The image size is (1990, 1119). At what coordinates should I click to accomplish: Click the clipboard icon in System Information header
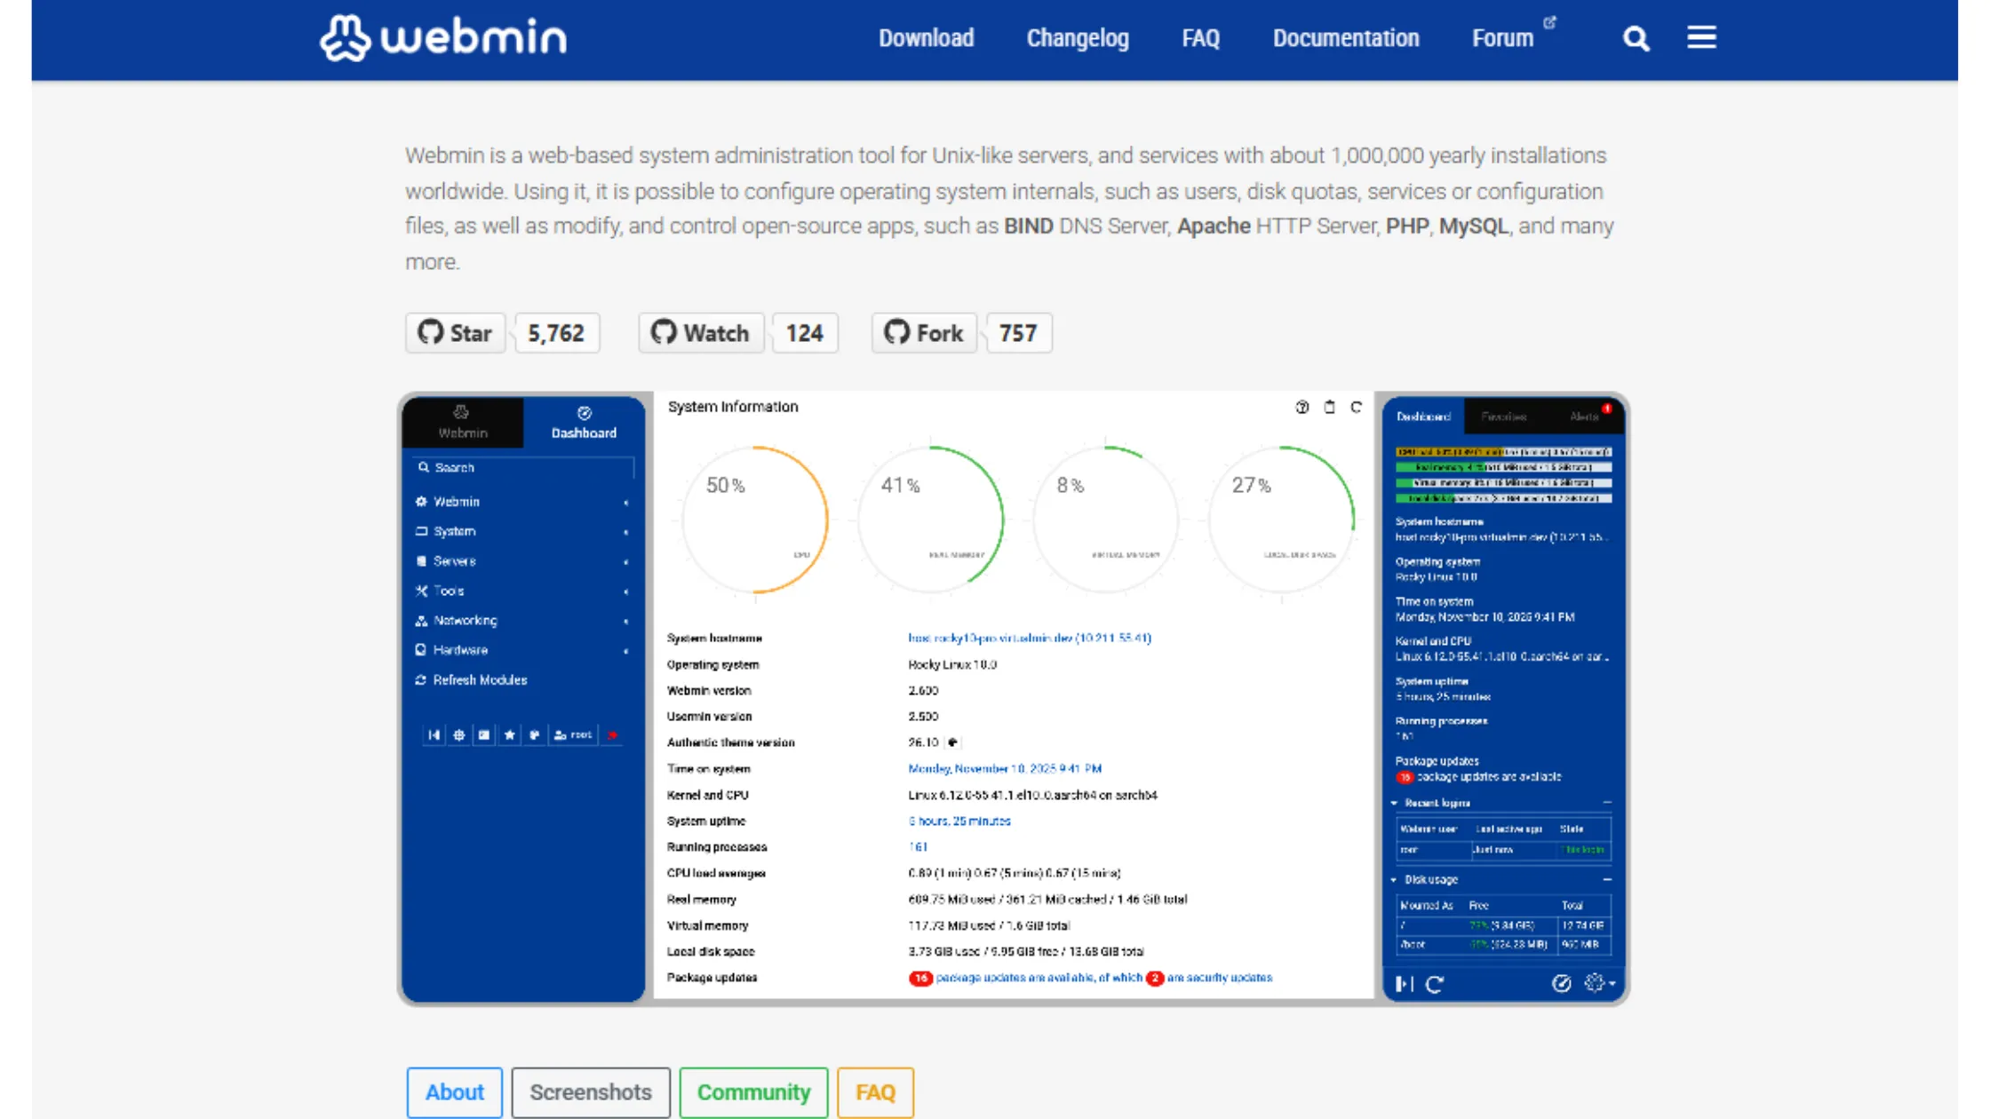[1329, 407]
